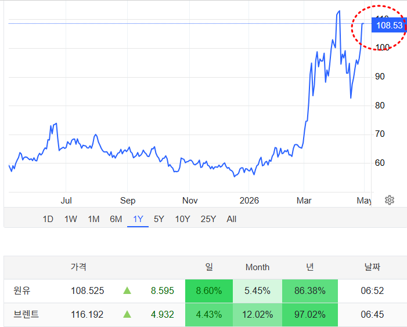Switch to 5Y chart range
This screenshot has height=327, width=407.
(159, 219)
